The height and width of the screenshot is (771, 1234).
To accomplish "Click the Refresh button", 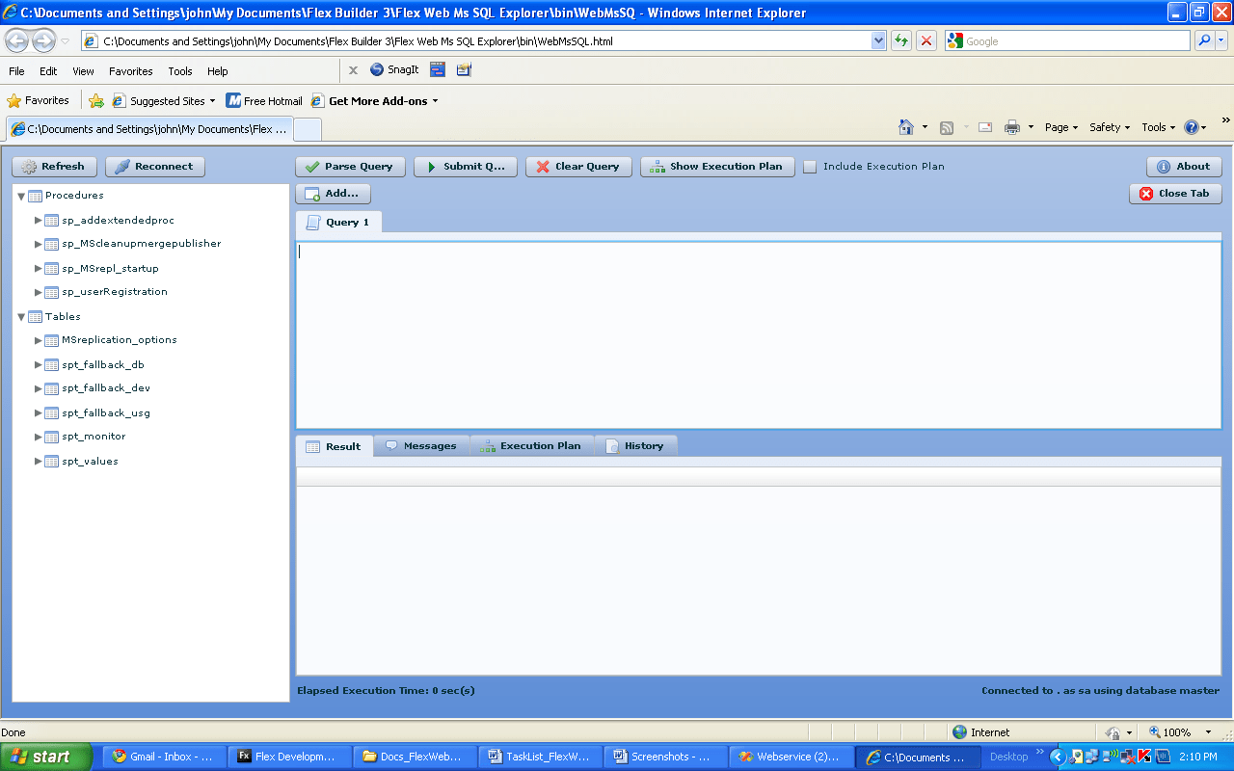I will 55,167.
